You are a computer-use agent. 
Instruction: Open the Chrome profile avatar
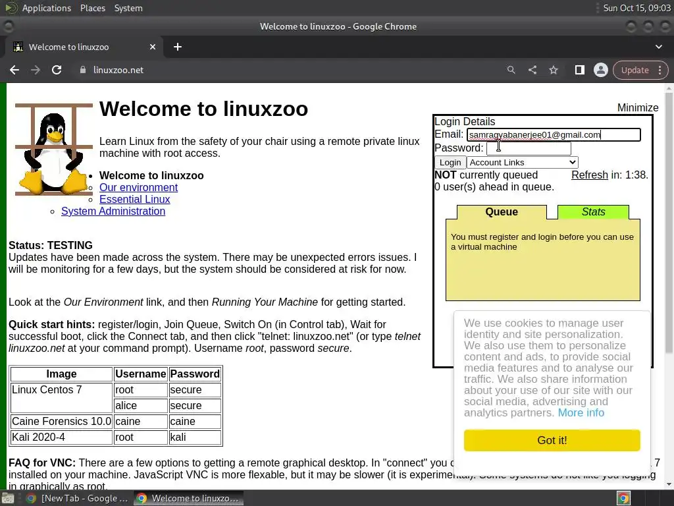point(600,70)
